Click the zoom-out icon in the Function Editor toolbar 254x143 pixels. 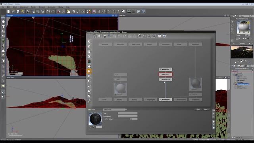coord(154,36)
